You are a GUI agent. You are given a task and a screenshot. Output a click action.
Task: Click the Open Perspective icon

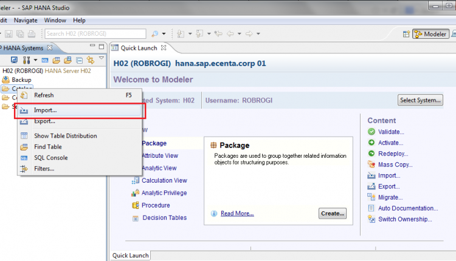[x=406, y=34]
